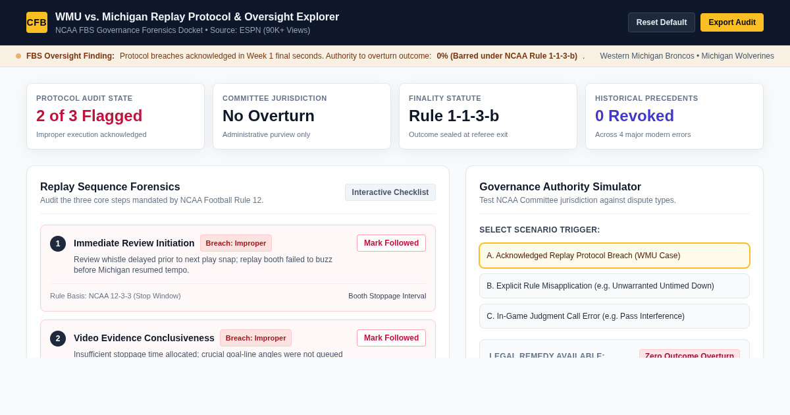
Task: Click 'Audit the three core steps mandated' subtitle
Action: click(152, 200)
